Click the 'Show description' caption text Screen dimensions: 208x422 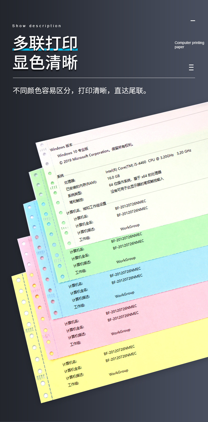pyautogui.click(x=37, y=26)
